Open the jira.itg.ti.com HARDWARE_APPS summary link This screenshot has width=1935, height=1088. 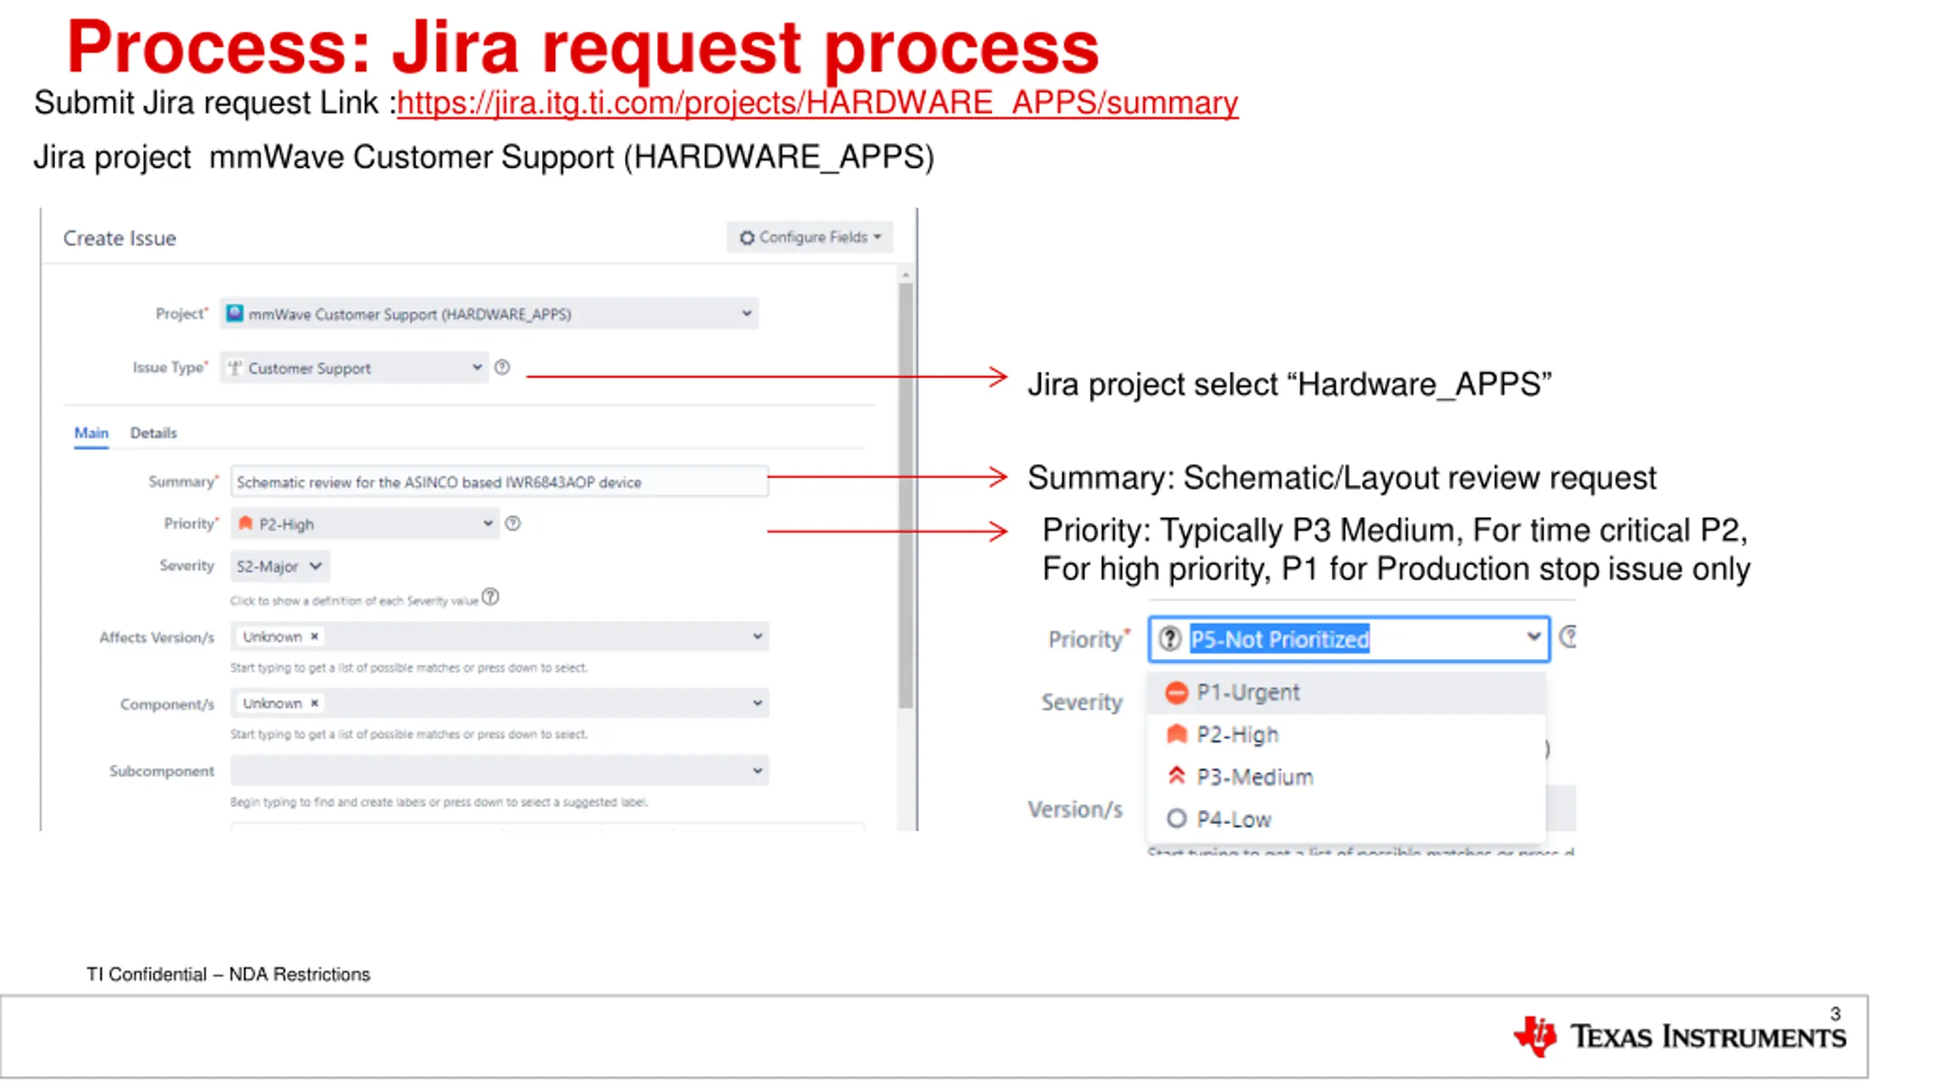pos(817,104)
